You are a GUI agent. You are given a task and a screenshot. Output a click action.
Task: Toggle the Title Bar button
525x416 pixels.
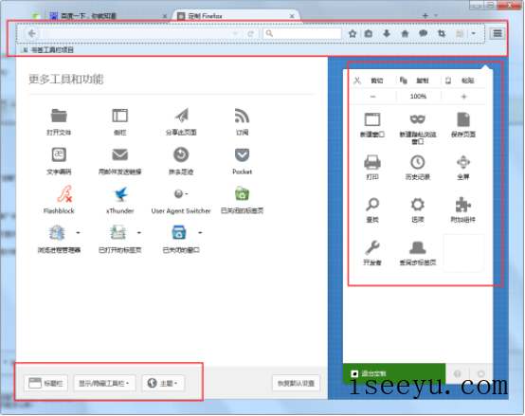(45, 383)
